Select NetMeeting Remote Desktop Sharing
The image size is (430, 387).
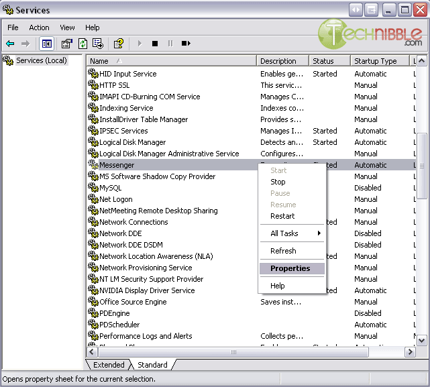click(x=158, y=211)
